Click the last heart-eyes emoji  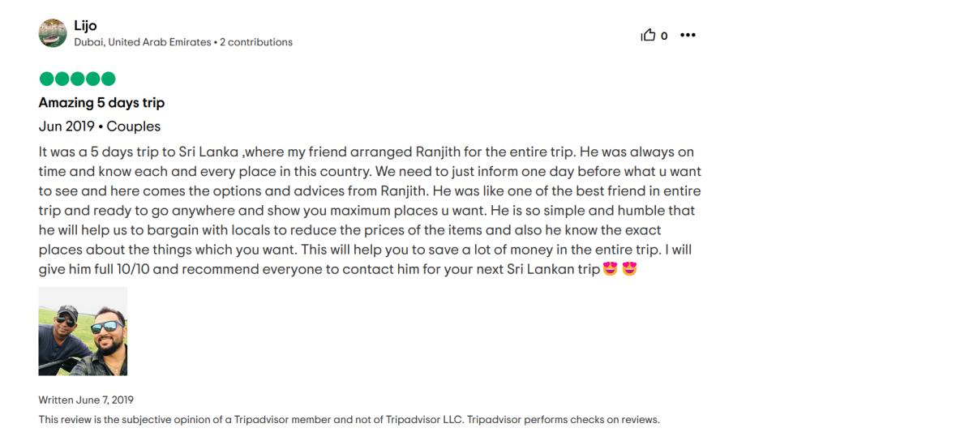[x=629, y=268]
